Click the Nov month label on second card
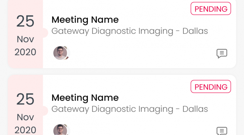This screenshot has width=244, height=135. 25,117
